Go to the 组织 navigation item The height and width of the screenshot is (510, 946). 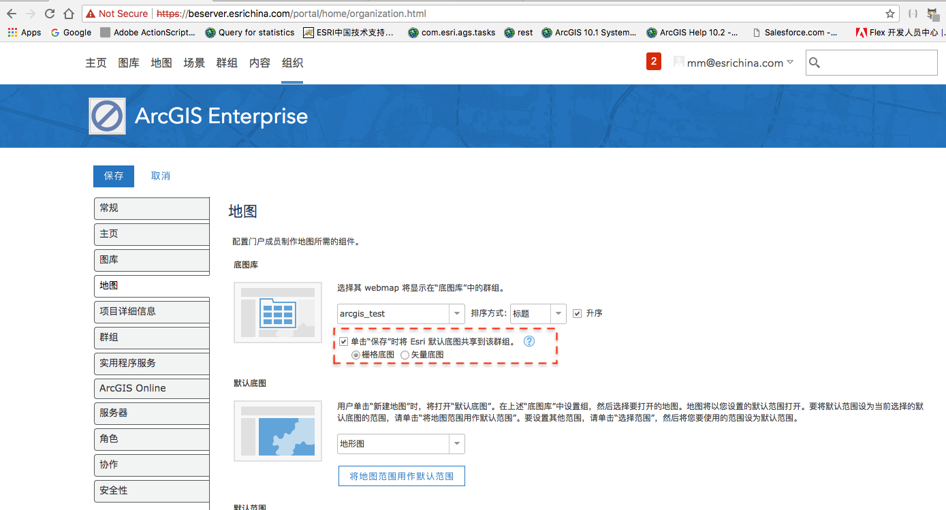(292, 63)
